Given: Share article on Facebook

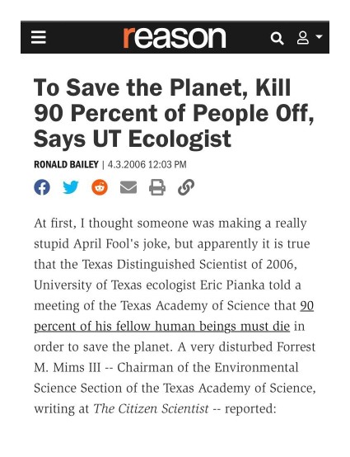Looking at the screenshot, I should pos(42,187).
